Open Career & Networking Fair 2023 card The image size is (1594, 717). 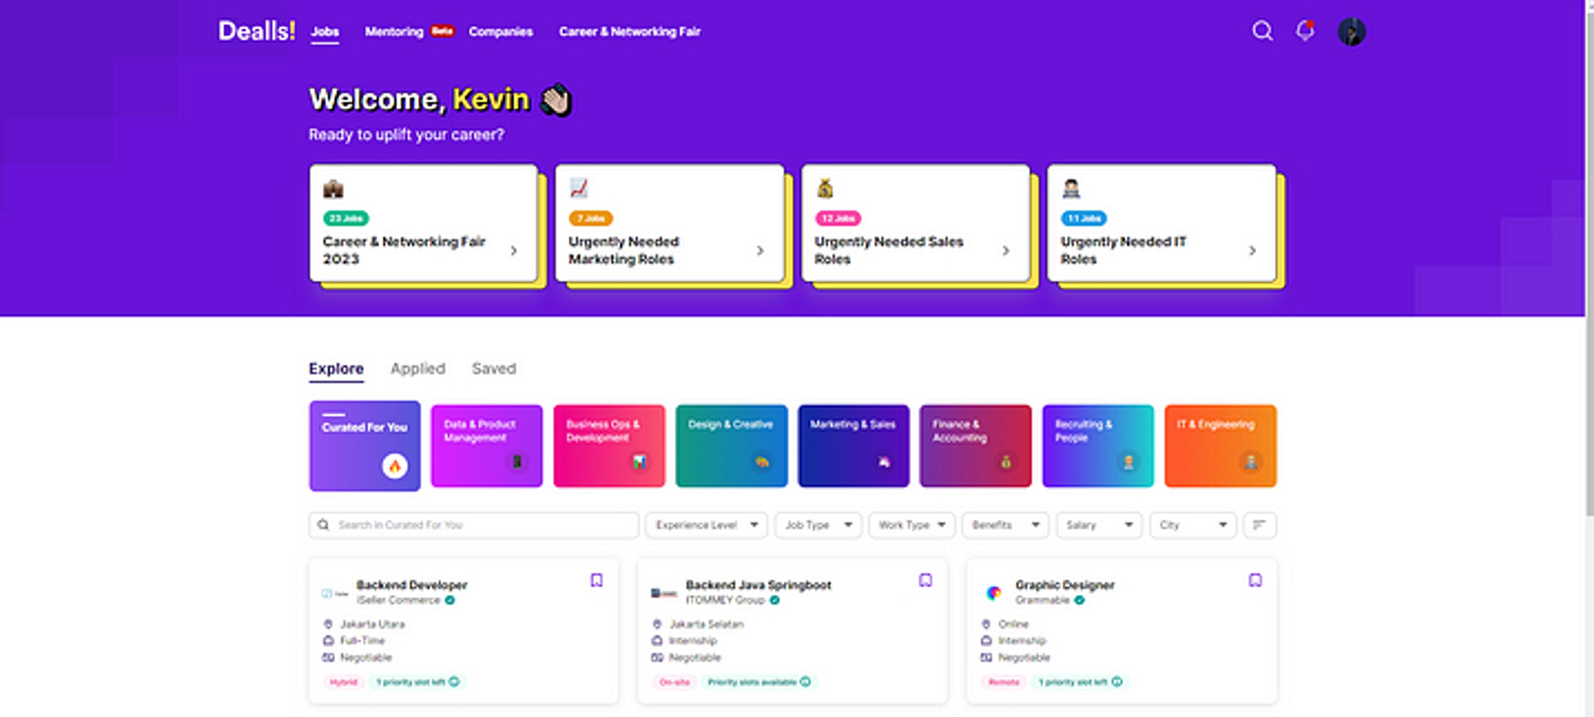click(423, 224)
